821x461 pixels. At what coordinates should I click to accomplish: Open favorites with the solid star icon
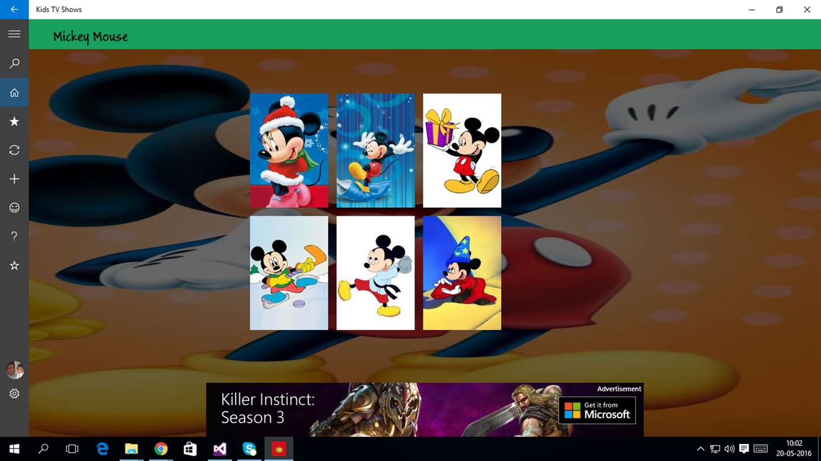(x=14, y=121)
